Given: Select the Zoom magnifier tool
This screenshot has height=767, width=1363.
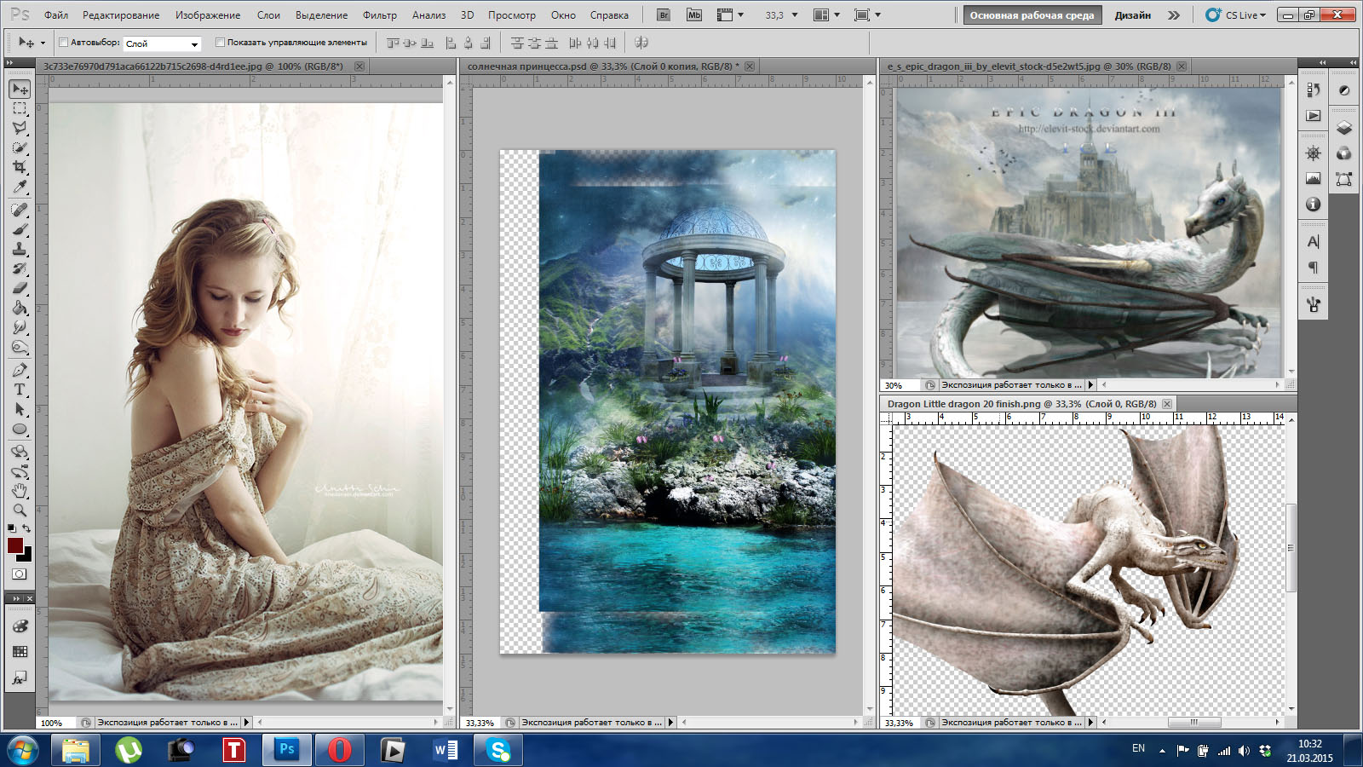Looking at the screenshot, I should pos(20,510).
